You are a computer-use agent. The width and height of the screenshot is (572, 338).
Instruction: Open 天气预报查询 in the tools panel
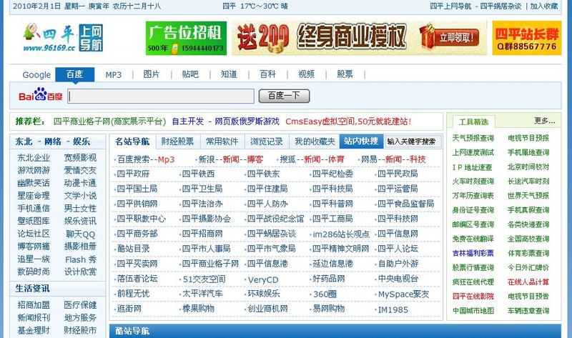(x=473, y=138)
